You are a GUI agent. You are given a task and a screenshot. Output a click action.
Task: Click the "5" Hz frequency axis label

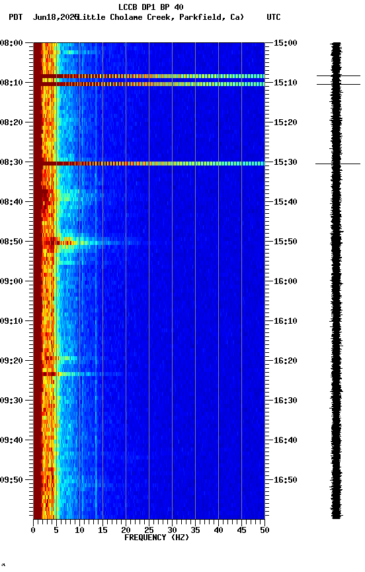(x=56, y=530)
